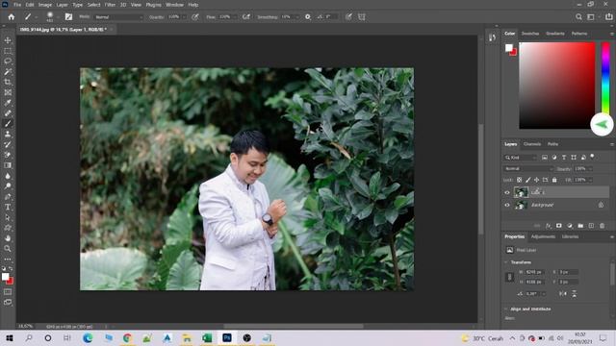Select the Hand tool
This screenshot has width=616, height=346.
[x=8, y=238]
